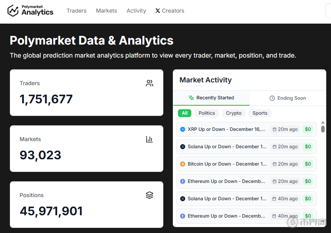Switch to the Ending Soon tab
Image resolution: width=331 pixels, height=233 pixels.
click(288, 98)
